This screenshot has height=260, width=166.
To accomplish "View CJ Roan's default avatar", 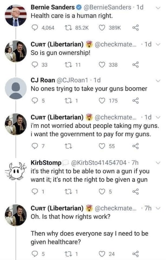I will (x=16, y=88).
